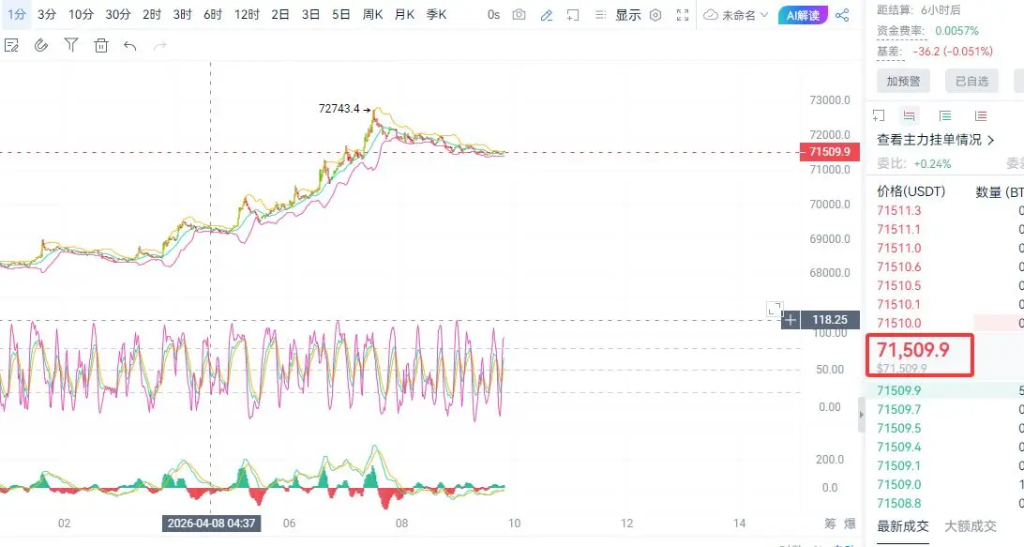Screen dimensions: 1024x547
Task: Collapse the right side panel handle
Action: [862, 415]
